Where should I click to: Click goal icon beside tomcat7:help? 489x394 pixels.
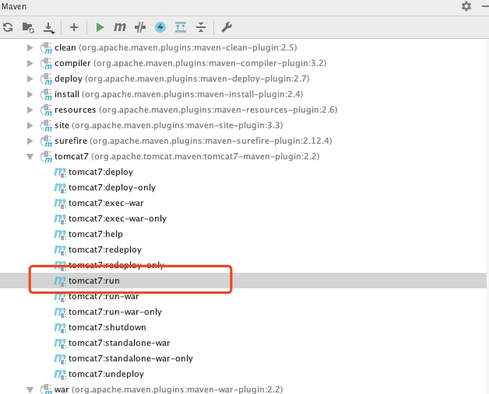pos(60,235)
